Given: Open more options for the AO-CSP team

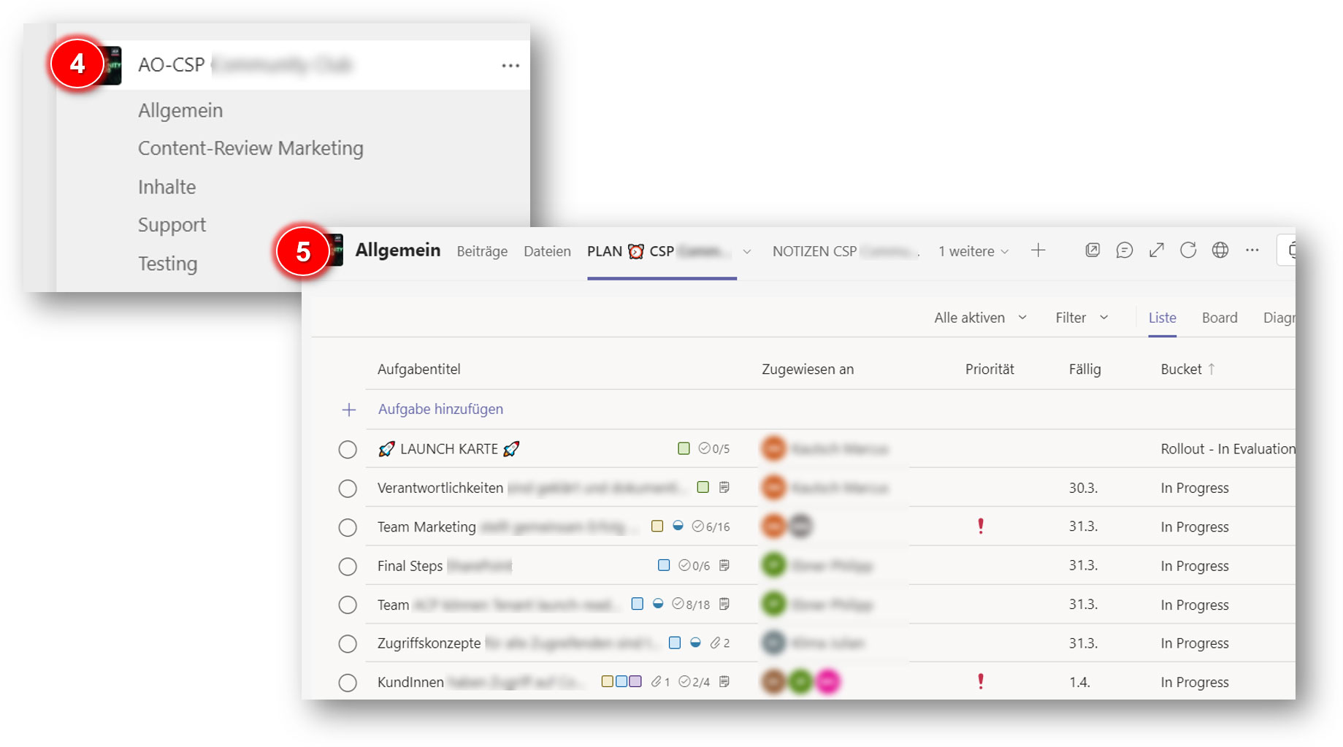Looking at the screenshot, I should coord(510,66).
